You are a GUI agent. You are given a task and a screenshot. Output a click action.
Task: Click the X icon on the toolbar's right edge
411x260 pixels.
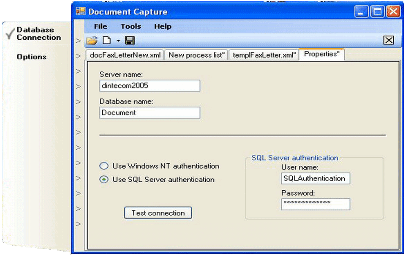[388, 40]
